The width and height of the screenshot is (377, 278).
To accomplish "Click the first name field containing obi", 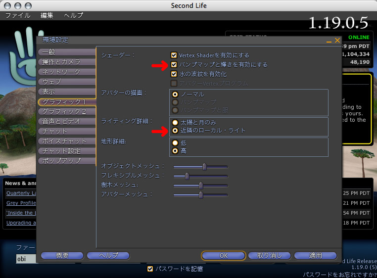I will coord(26,259).
